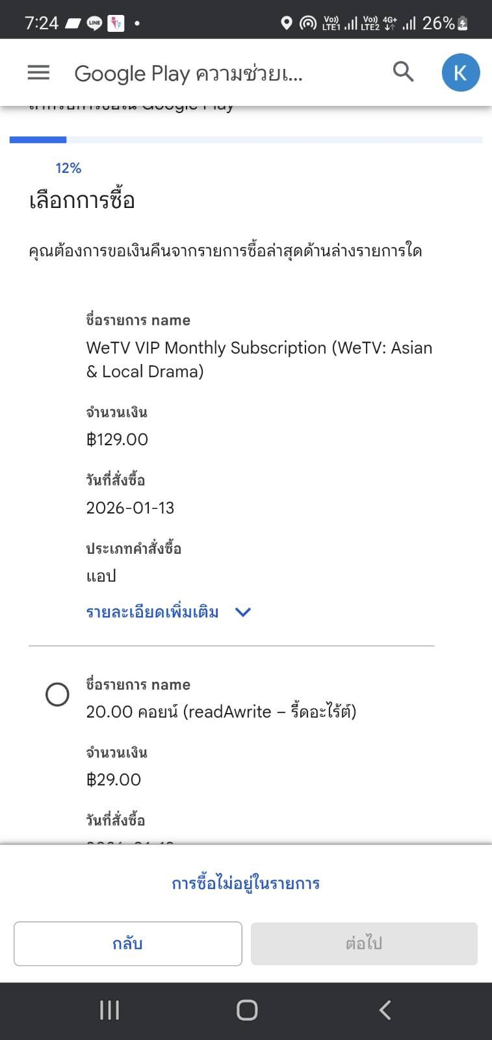Tap the LINE notification icon
Screen dimensions: 492x1040
click(95, 24)
